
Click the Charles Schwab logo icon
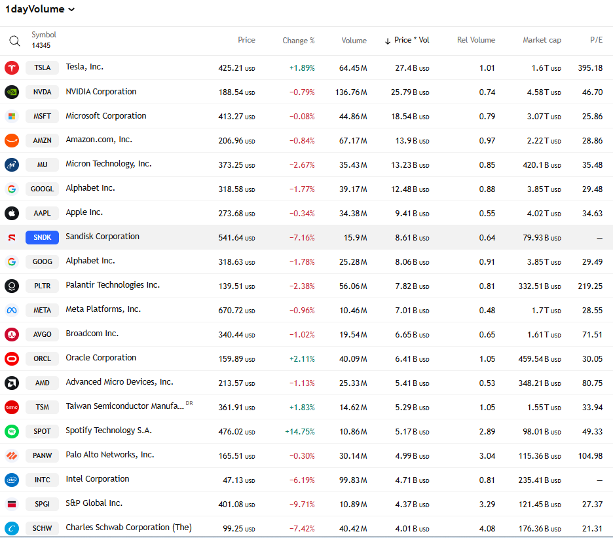point(12,529)
